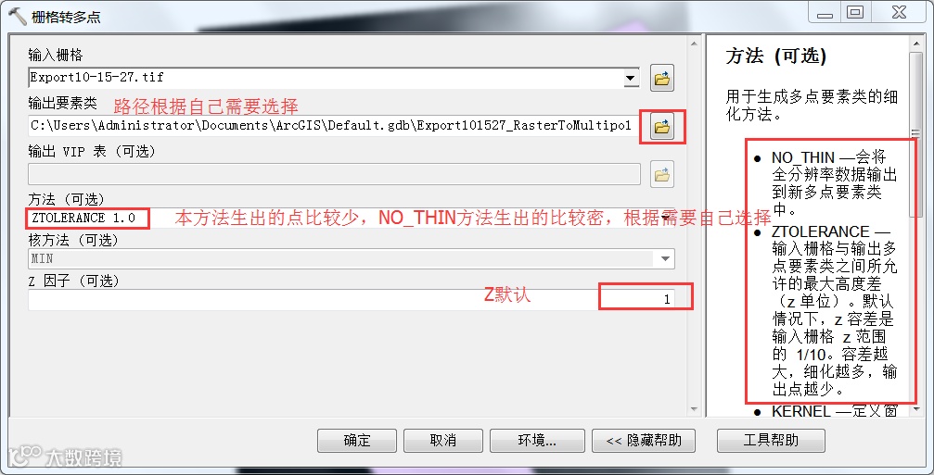Open output feature class browse folder
This screenshot has width=934, height=475.
662,126
